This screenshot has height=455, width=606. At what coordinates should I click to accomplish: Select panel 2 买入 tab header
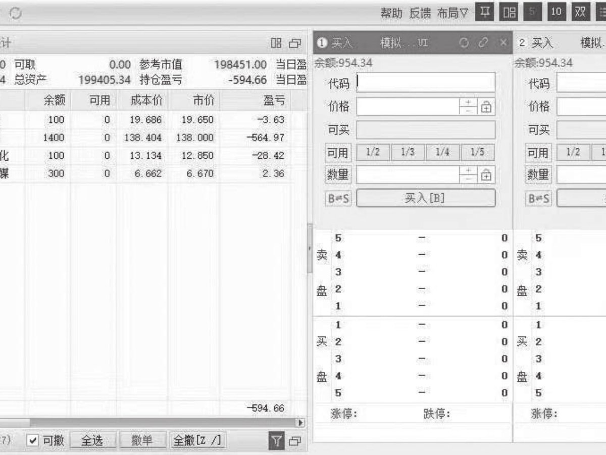point(542,43)
